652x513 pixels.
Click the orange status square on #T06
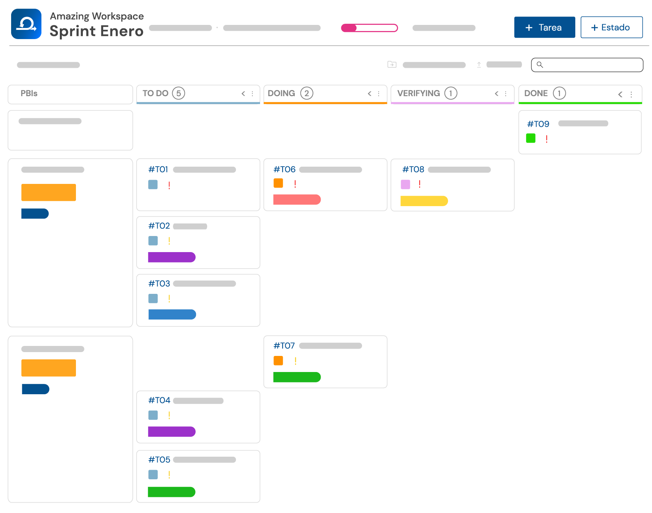(278, 183)
